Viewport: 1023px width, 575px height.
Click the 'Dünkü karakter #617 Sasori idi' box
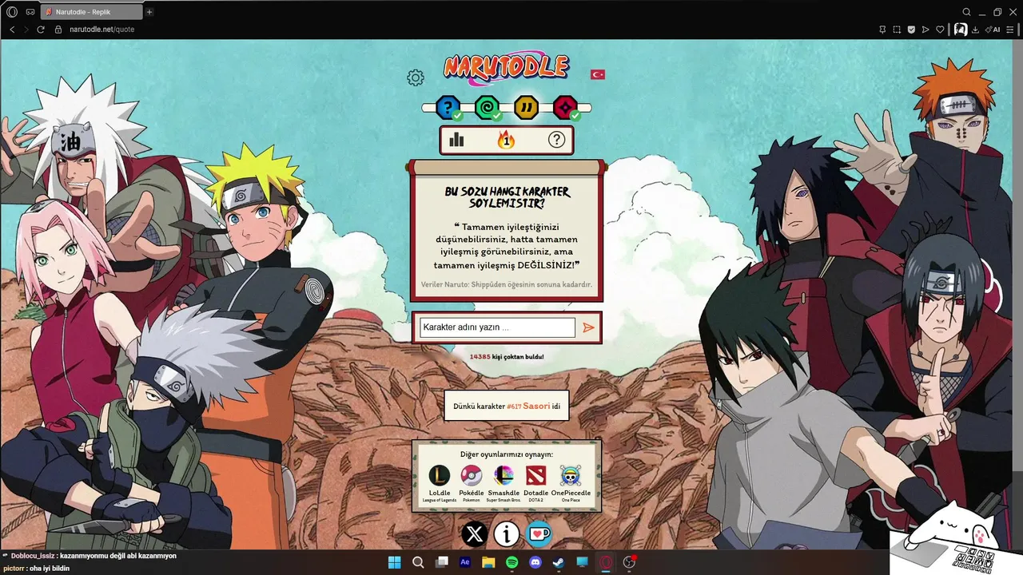coord(507,406)
